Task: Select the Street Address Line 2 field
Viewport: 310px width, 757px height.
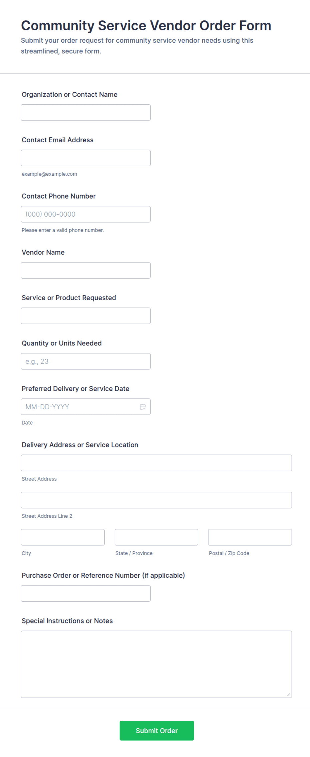Action: pyautogui.click(x=156, y=500)
